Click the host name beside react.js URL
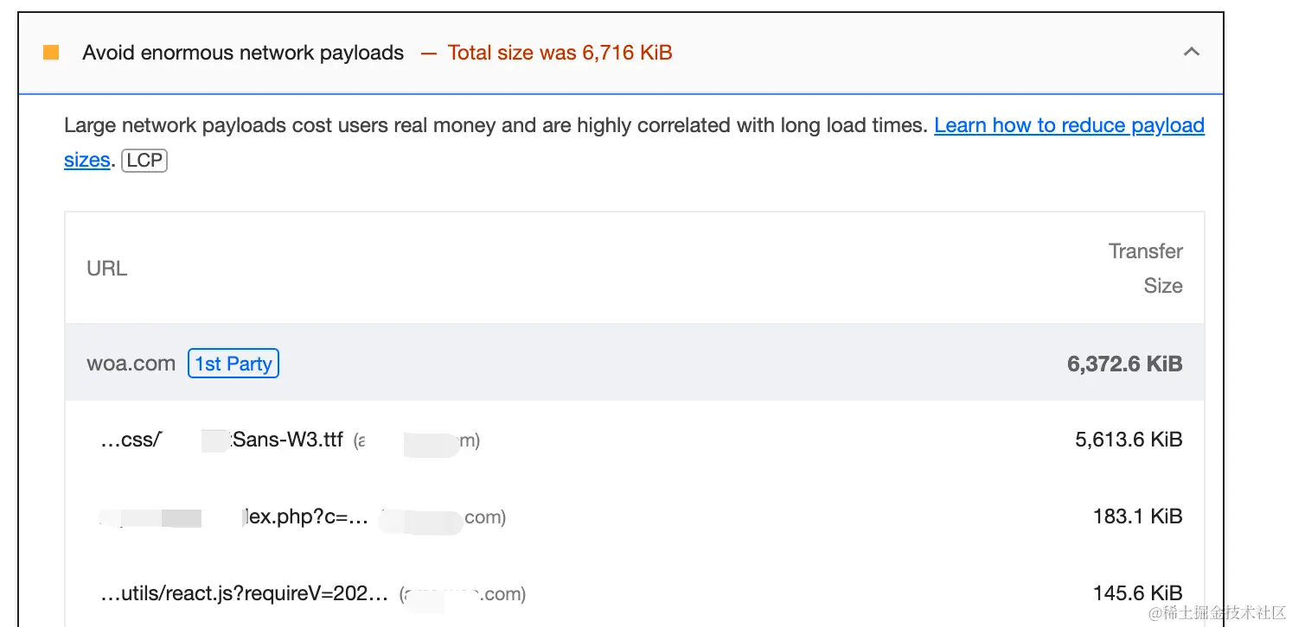 click(463, 594)
